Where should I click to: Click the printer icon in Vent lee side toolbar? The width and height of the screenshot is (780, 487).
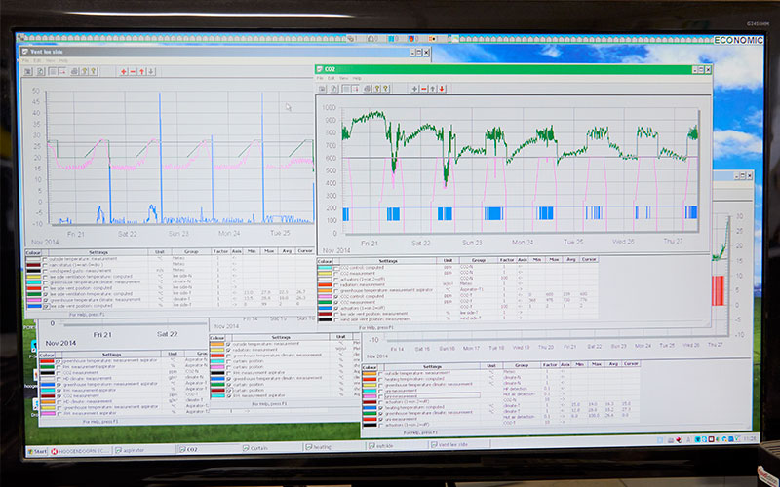click(x=74, y=71)
